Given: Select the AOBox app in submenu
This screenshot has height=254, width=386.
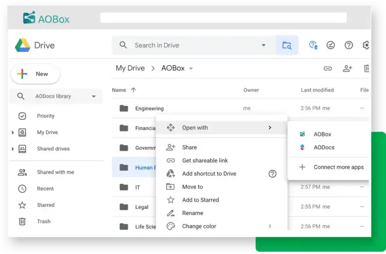Looking at the screenshot, I should (x=322, y=135).
